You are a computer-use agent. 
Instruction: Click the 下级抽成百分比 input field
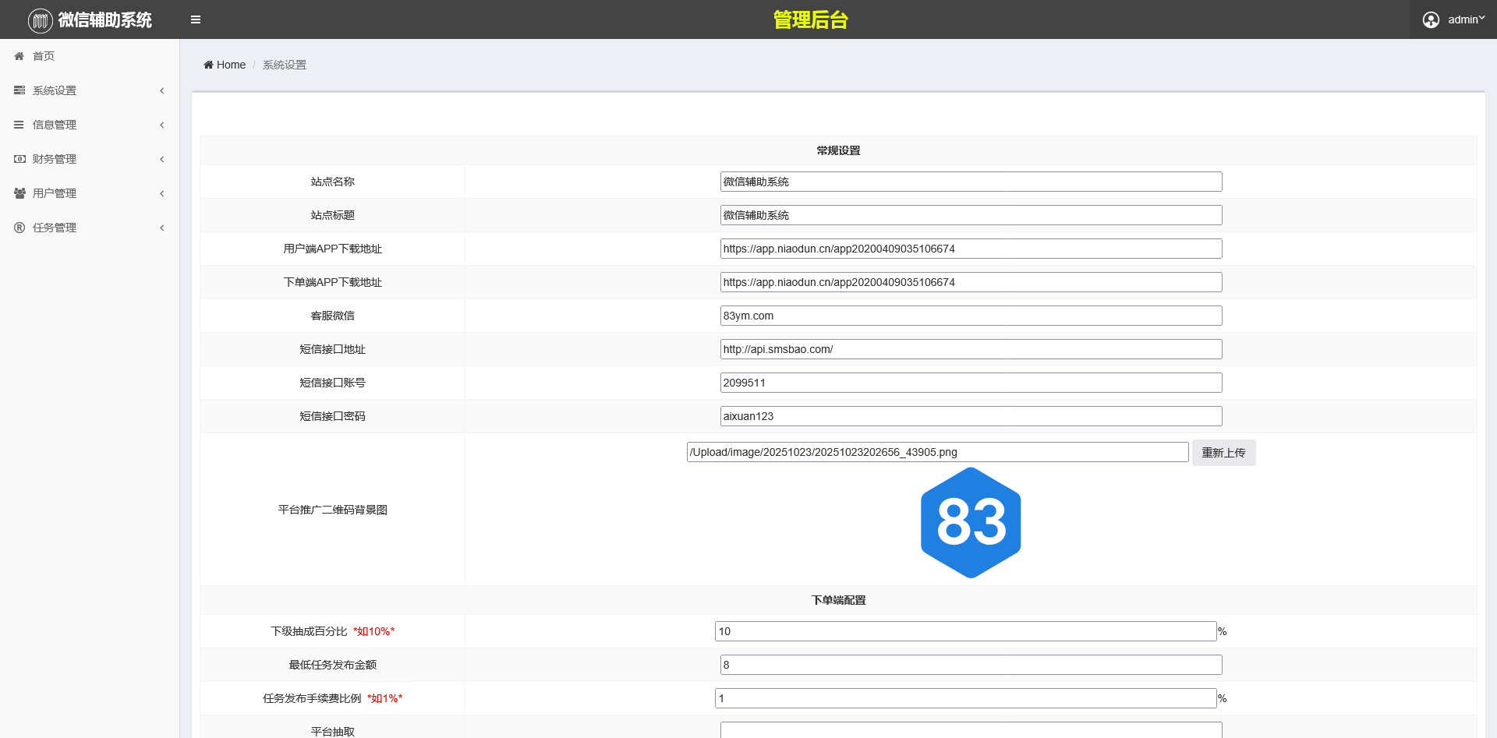(x=965, y=631)
